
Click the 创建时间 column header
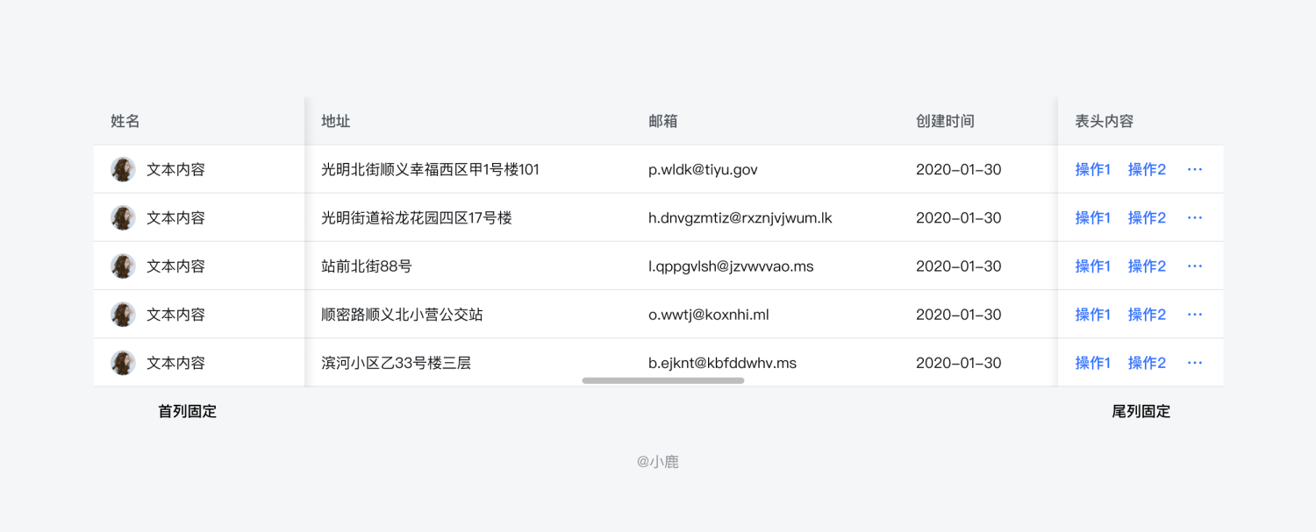tap(945, 121)
